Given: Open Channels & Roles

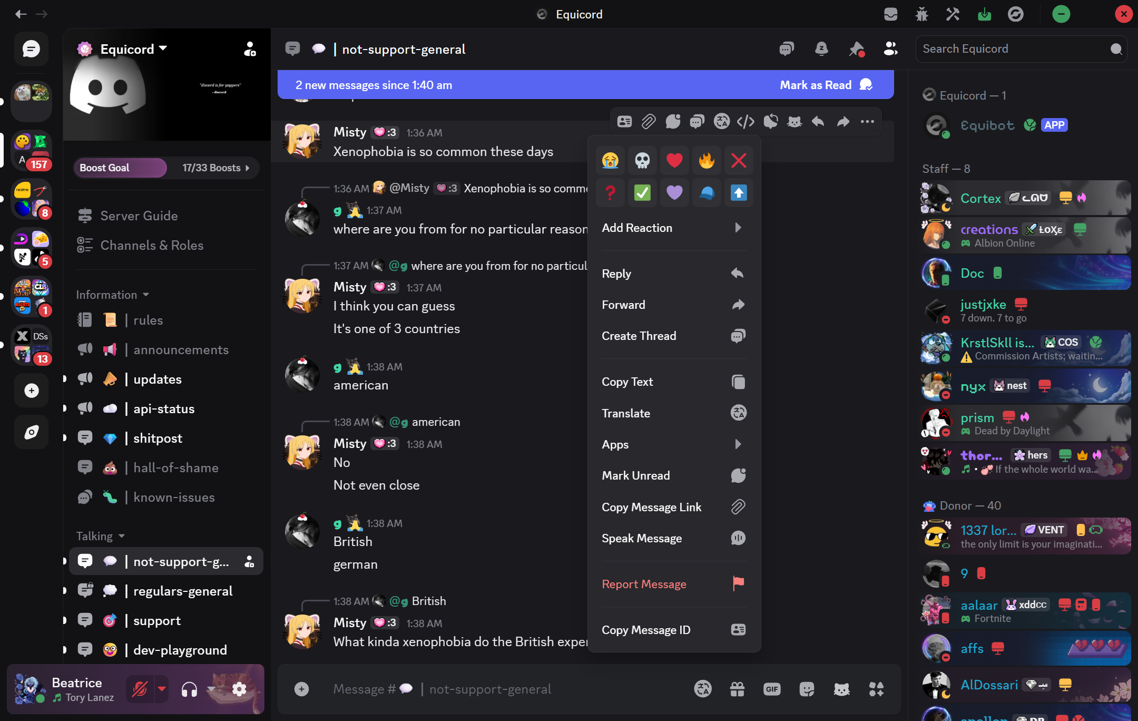Looking at the screenshot, I should coord(166,245).
